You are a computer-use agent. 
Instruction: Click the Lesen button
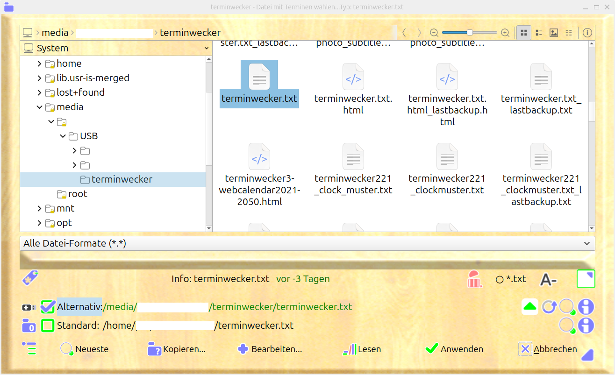click(362, 349)
